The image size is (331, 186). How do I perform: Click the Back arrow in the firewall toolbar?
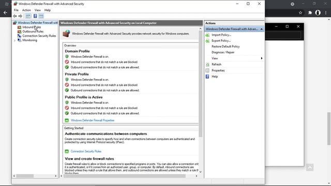click(15, 16)
